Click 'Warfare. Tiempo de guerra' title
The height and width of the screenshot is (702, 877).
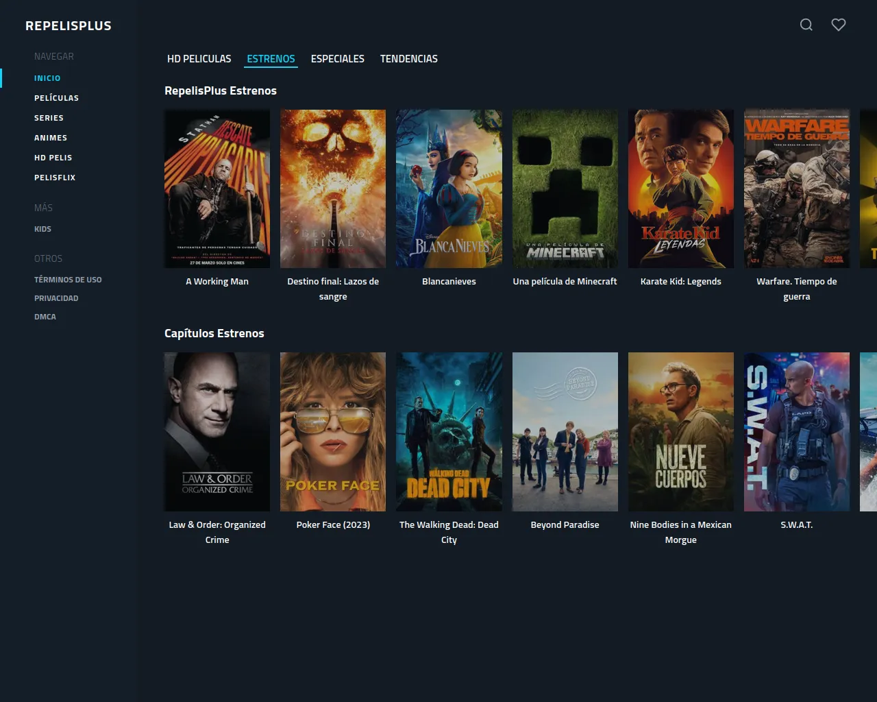(797, 289)
